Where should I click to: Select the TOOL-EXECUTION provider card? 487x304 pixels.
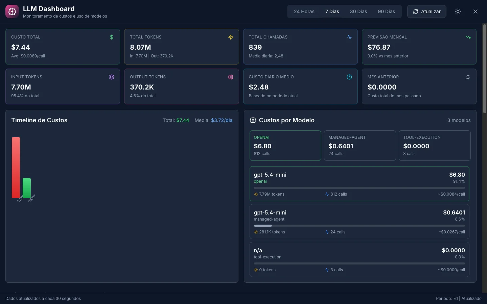click(x=435, y=146)
